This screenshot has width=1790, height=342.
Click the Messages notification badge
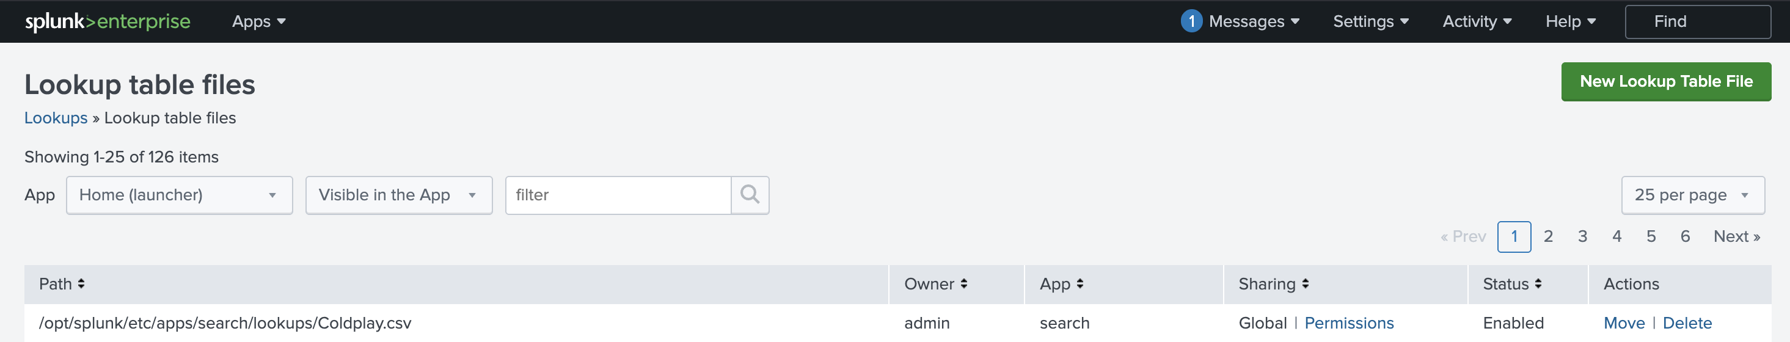(1191, 21)
